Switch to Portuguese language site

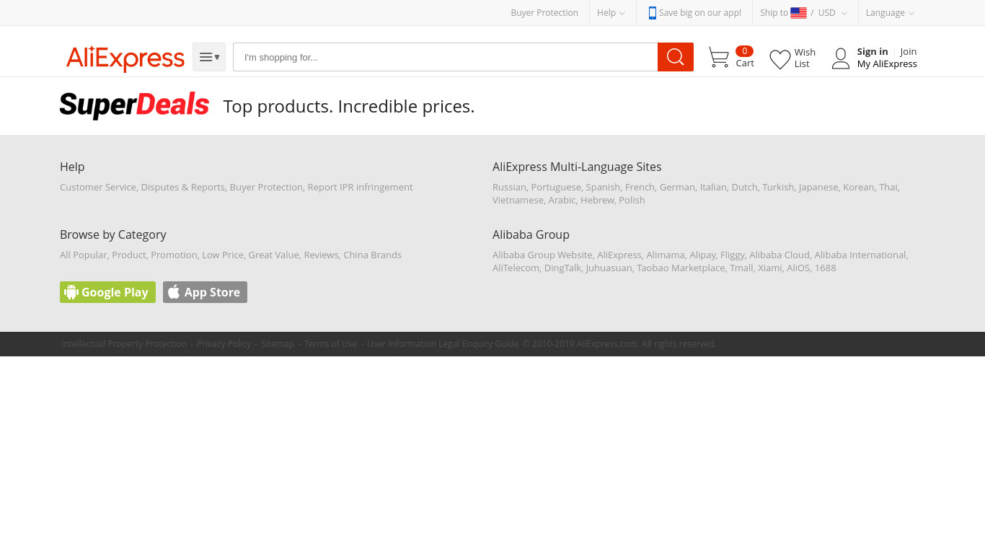pyautogui.click(x=556, y=187)
